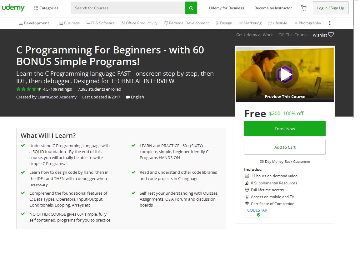This screenshot has height=270, width=360.
Task: Click the Log In / Sign Up button
Action: [331, 8]
